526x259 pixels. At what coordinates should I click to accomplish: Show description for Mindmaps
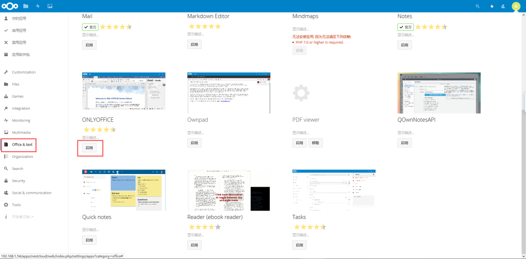coord(301,29)
